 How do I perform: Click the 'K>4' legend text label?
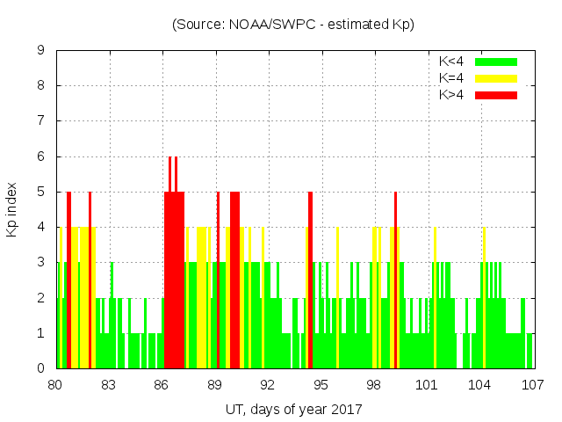[x=451, y=94]
